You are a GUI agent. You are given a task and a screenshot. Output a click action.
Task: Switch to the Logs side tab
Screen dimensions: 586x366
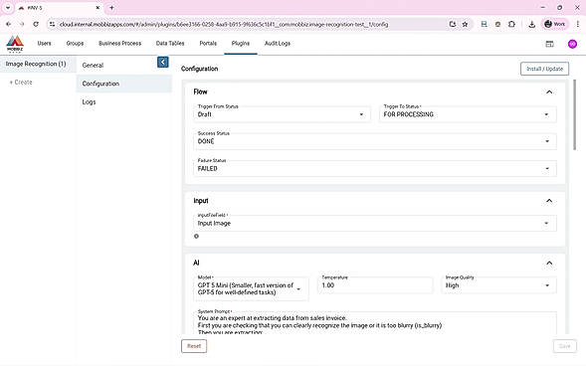click(x=124, y=102)
